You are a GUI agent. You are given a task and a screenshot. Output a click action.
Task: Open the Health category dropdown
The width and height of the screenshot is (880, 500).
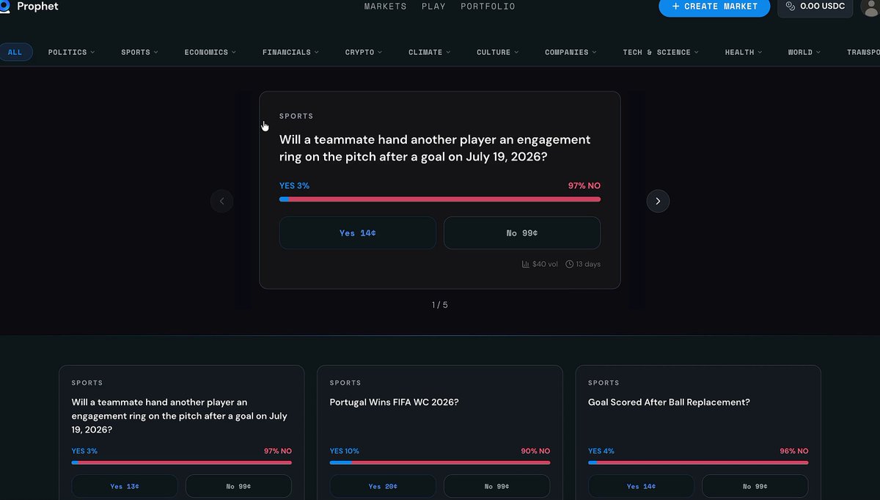[744, 52]
